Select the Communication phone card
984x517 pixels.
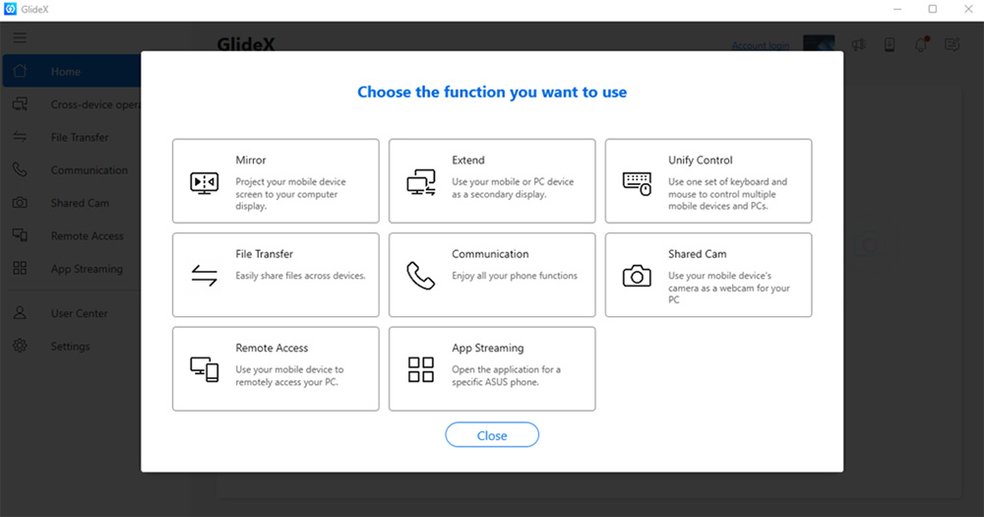[492, 275]
